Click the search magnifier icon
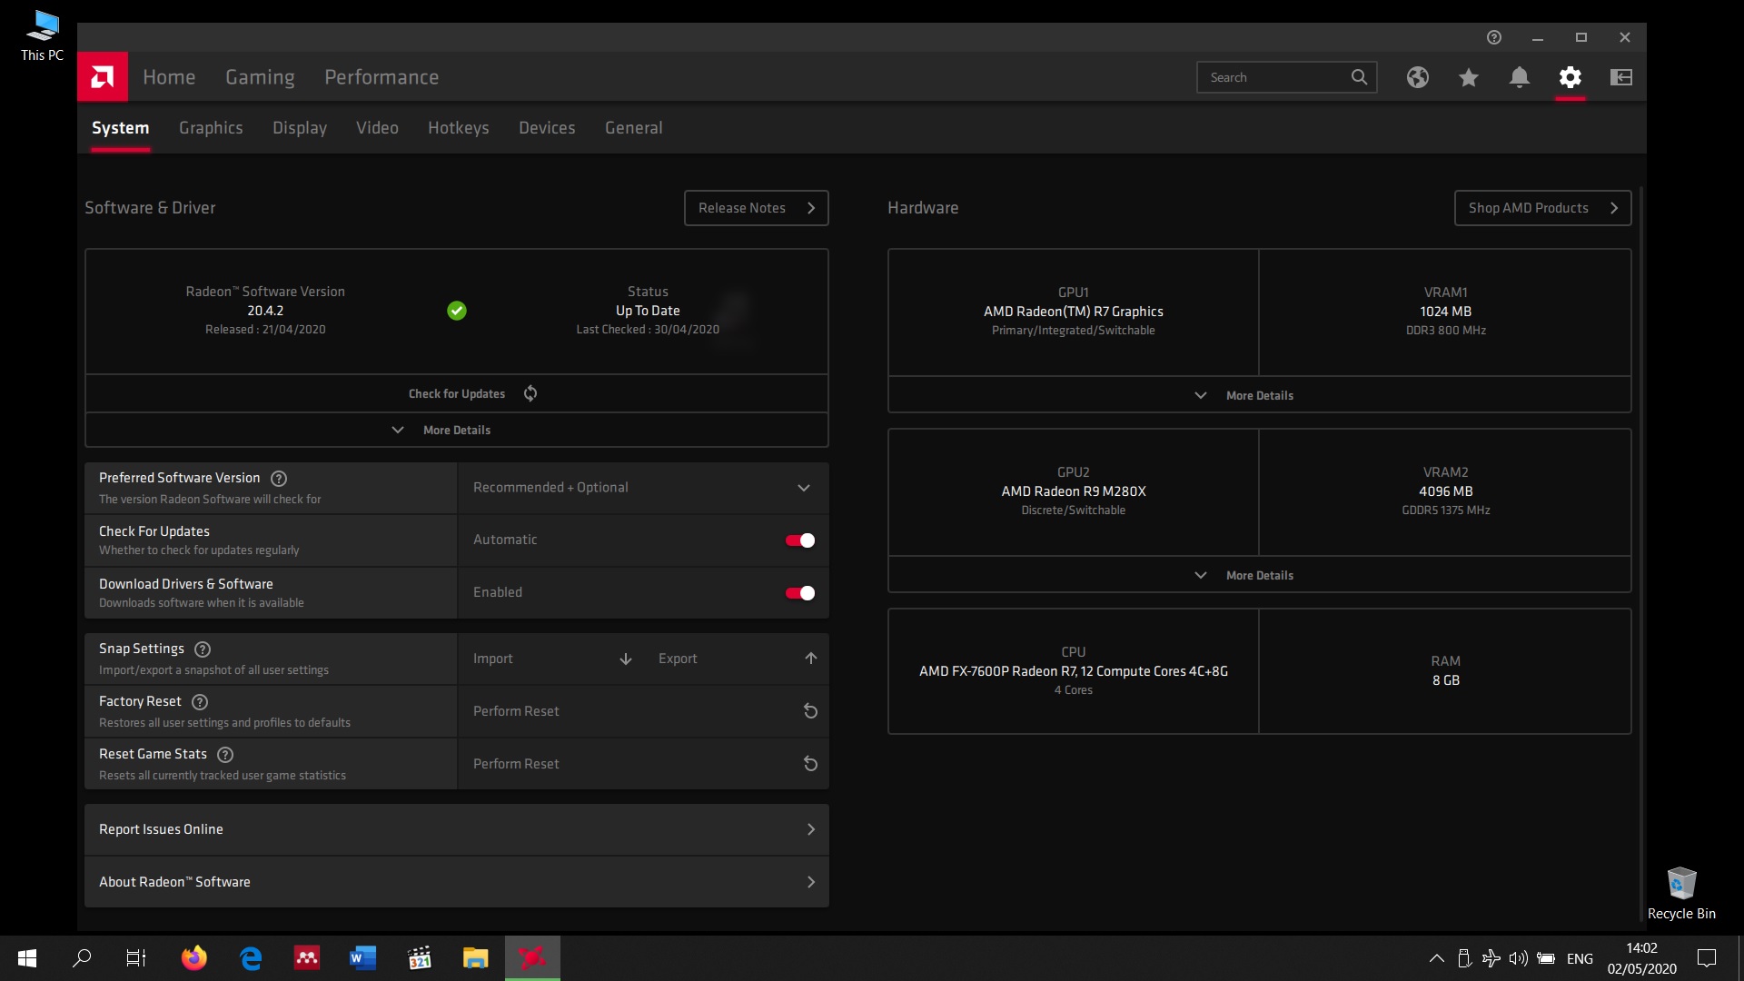Screen dimensions: 1744x981 (x=1359, y=77)
